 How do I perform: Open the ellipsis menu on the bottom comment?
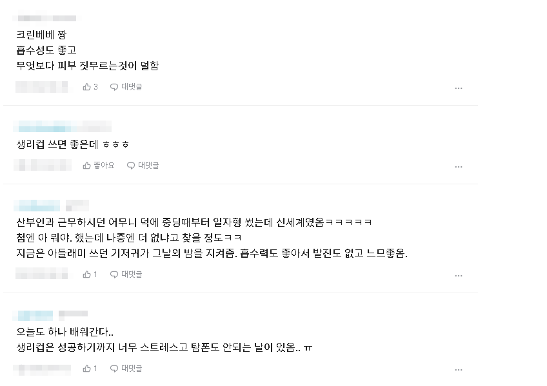point(459,369)
